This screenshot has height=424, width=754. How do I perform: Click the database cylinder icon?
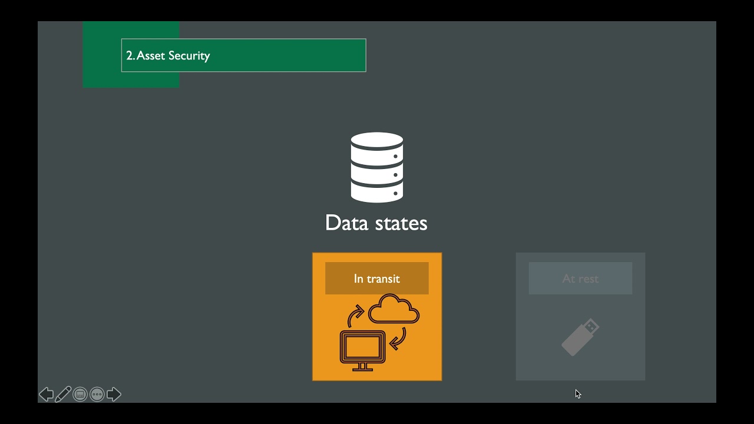tap(377, 167)
